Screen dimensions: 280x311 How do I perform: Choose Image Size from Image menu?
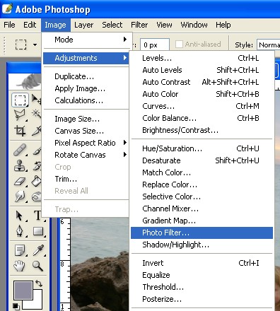86,119
